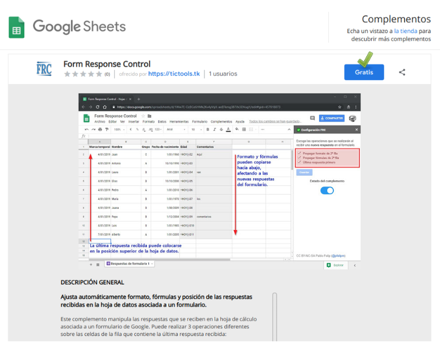Open the Formulario menu
440x348 pixels.
pos(200,121)
